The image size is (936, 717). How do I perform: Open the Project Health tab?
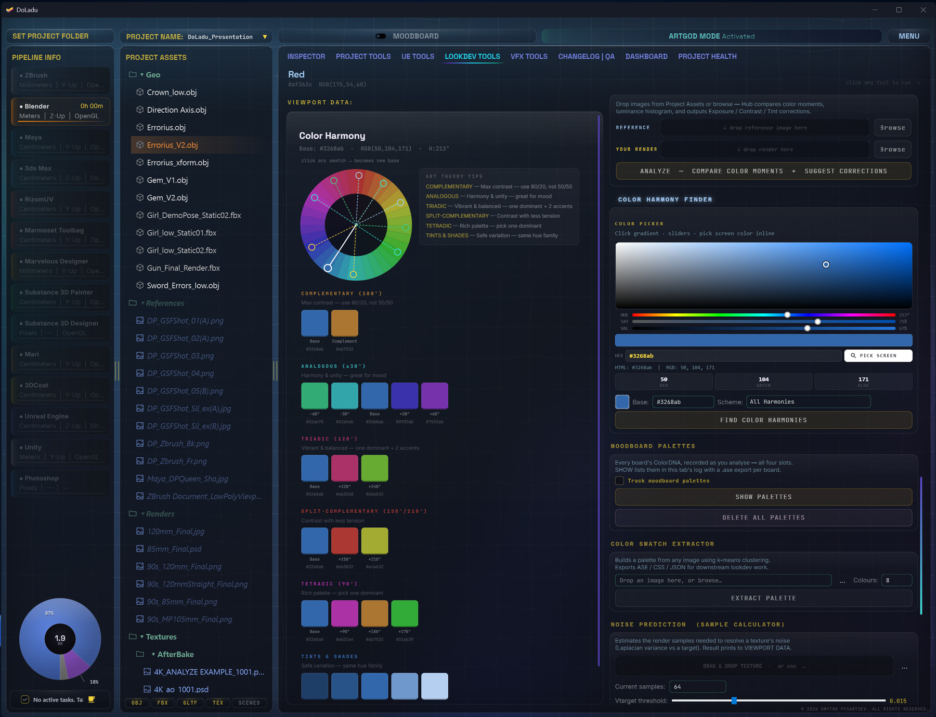pyautogui.click(x=707, y=57)
